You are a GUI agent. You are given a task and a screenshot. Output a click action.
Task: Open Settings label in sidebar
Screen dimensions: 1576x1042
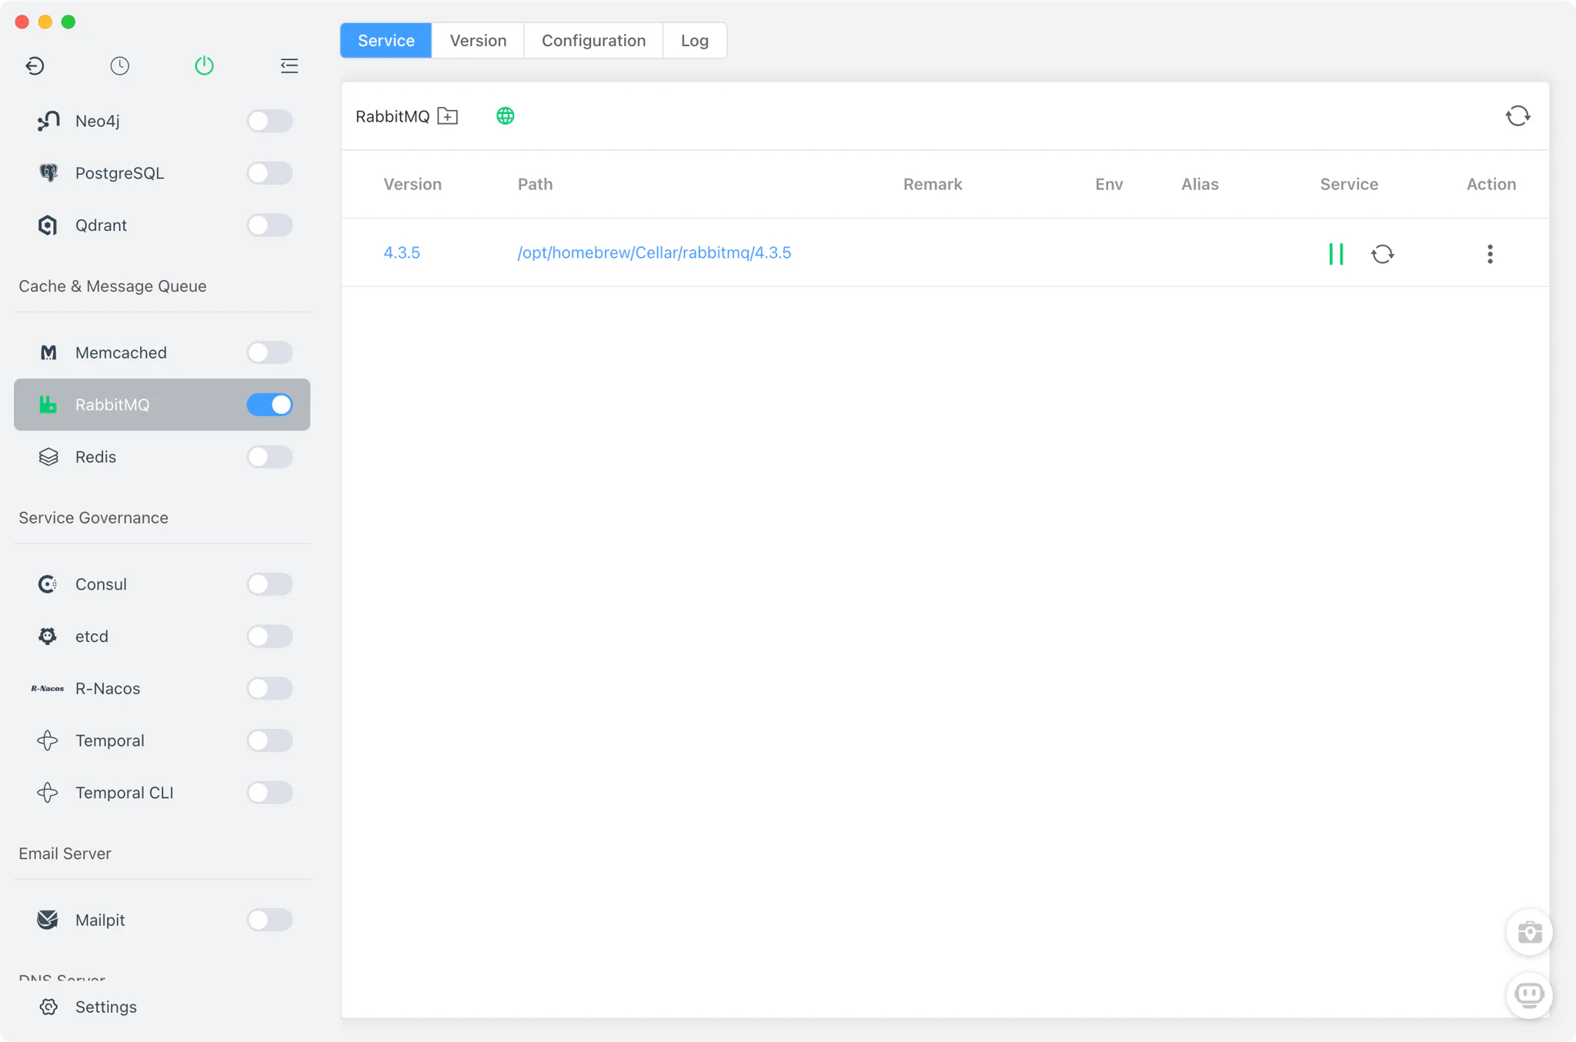[106, 1007]
